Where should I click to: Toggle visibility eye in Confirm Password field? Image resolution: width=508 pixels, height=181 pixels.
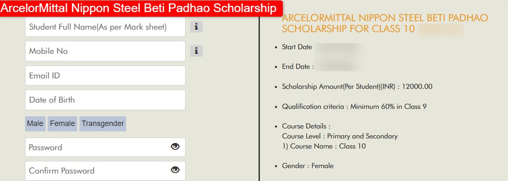[x=175, y=170]
